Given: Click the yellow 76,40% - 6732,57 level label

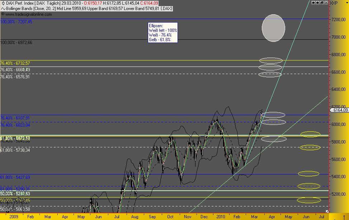Looking at the screenshot, I should 15,63.
